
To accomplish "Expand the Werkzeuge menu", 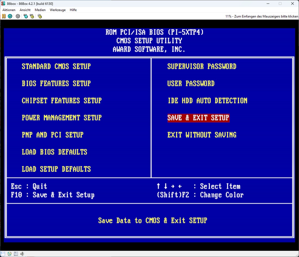I will point(58,10).
